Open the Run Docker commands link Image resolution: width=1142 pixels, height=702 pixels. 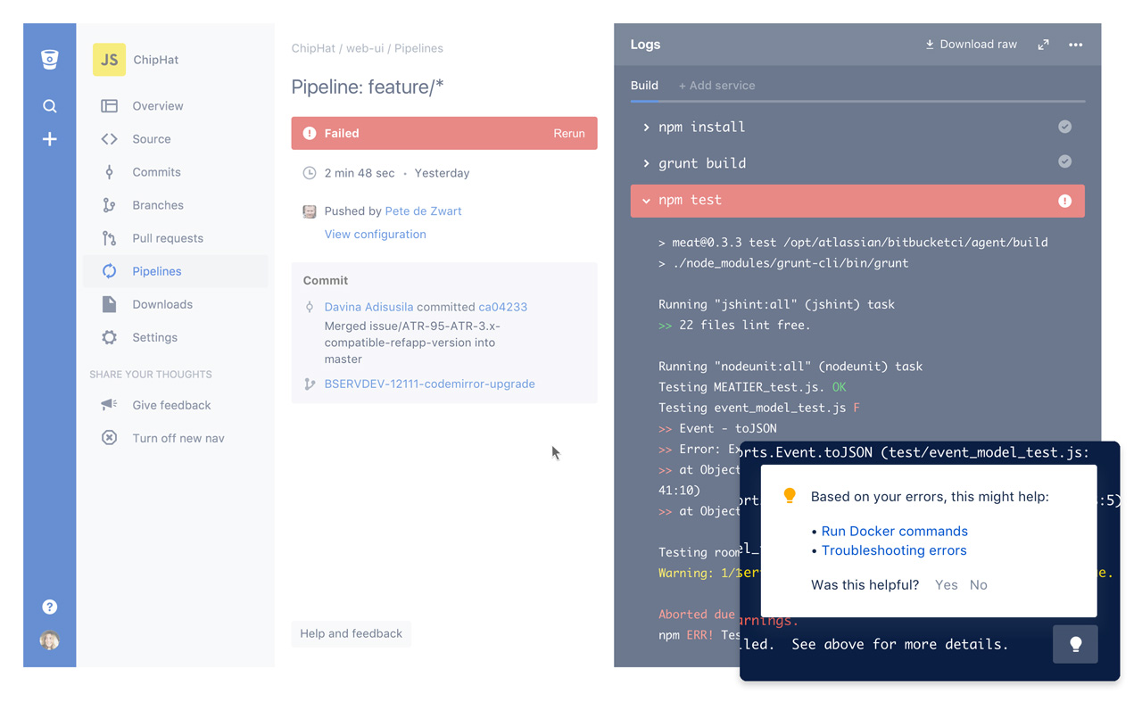point(895,531)
